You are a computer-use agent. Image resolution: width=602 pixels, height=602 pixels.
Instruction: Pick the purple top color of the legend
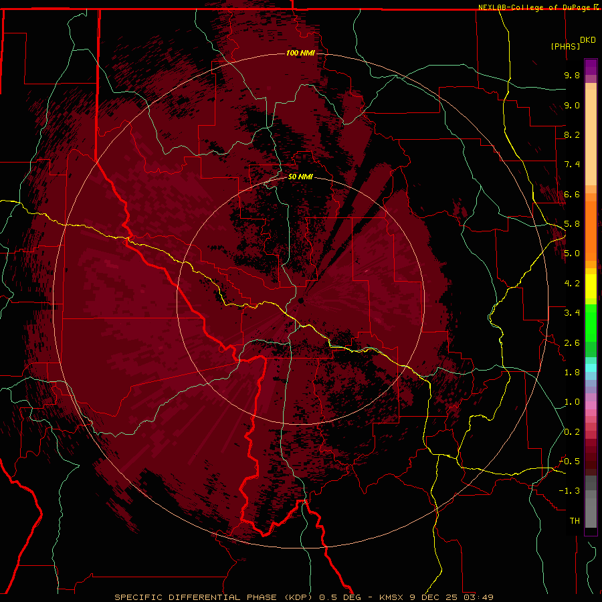click(591, 67)
